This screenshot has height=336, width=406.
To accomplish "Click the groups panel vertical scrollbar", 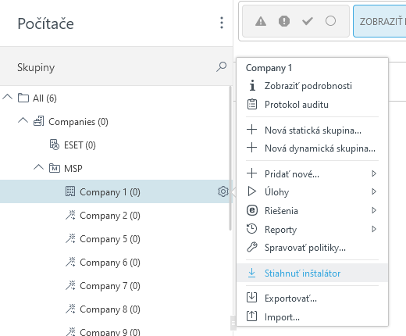I will point(230,158).
